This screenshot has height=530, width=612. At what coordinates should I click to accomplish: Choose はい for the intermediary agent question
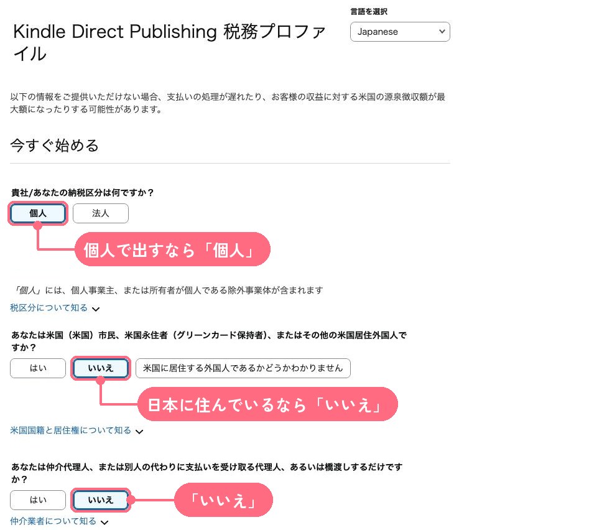[x=38, y=500]
